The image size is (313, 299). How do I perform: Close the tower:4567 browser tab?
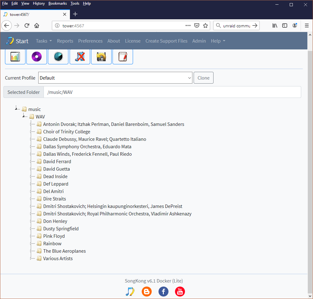(64, 14)
